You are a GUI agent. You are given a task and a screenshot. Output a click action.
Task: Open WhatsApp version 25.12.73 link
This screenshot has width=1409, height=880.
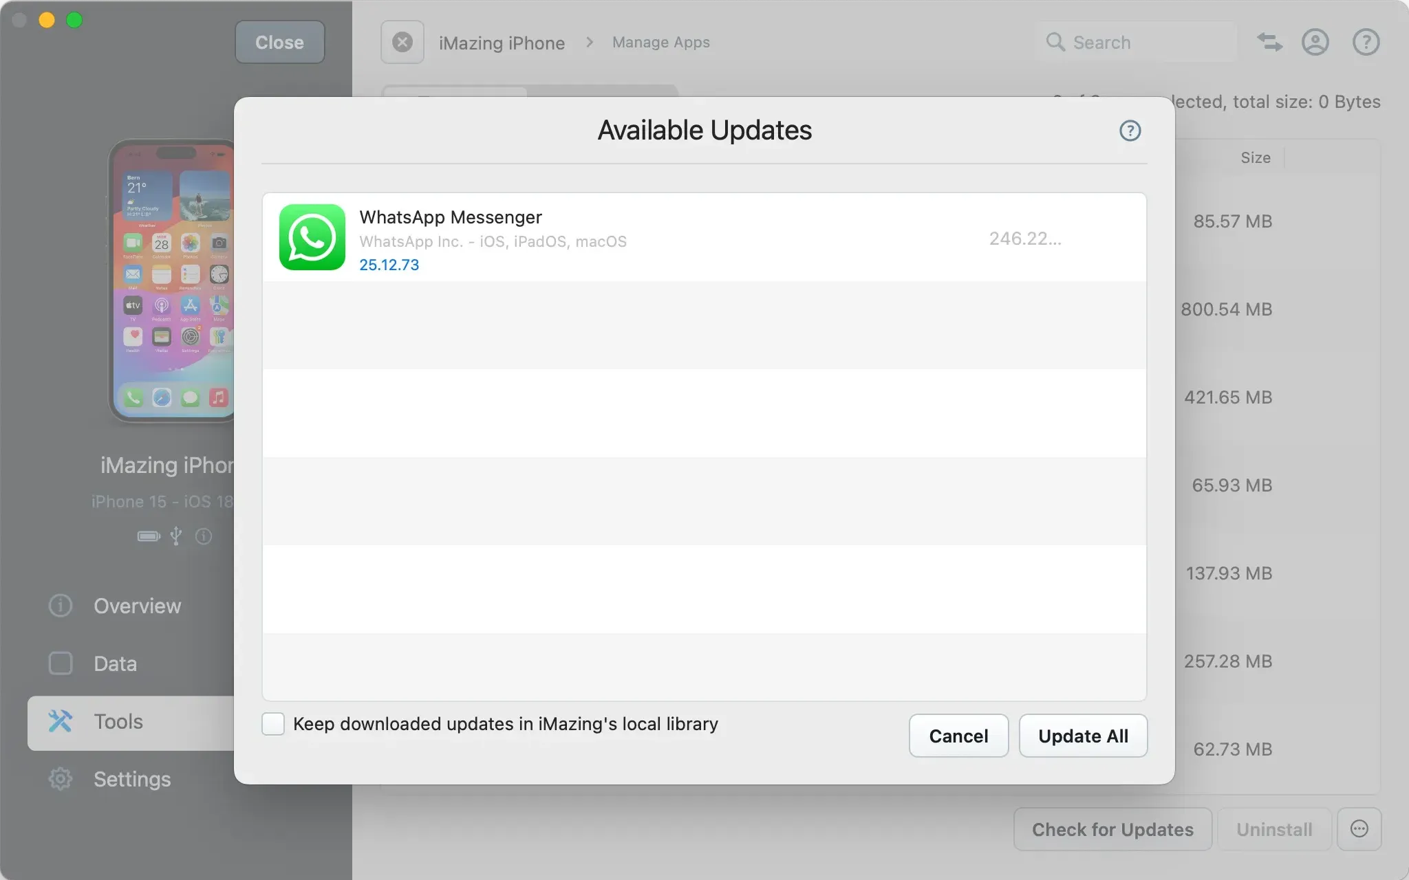(x=389, y=264)
